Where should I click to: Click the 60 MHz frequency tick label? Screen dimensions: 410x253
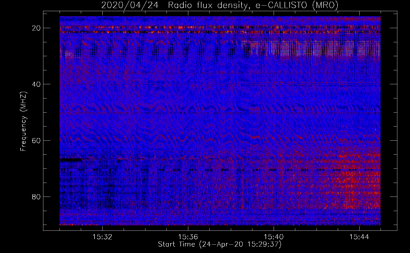[x=36, y=141]
